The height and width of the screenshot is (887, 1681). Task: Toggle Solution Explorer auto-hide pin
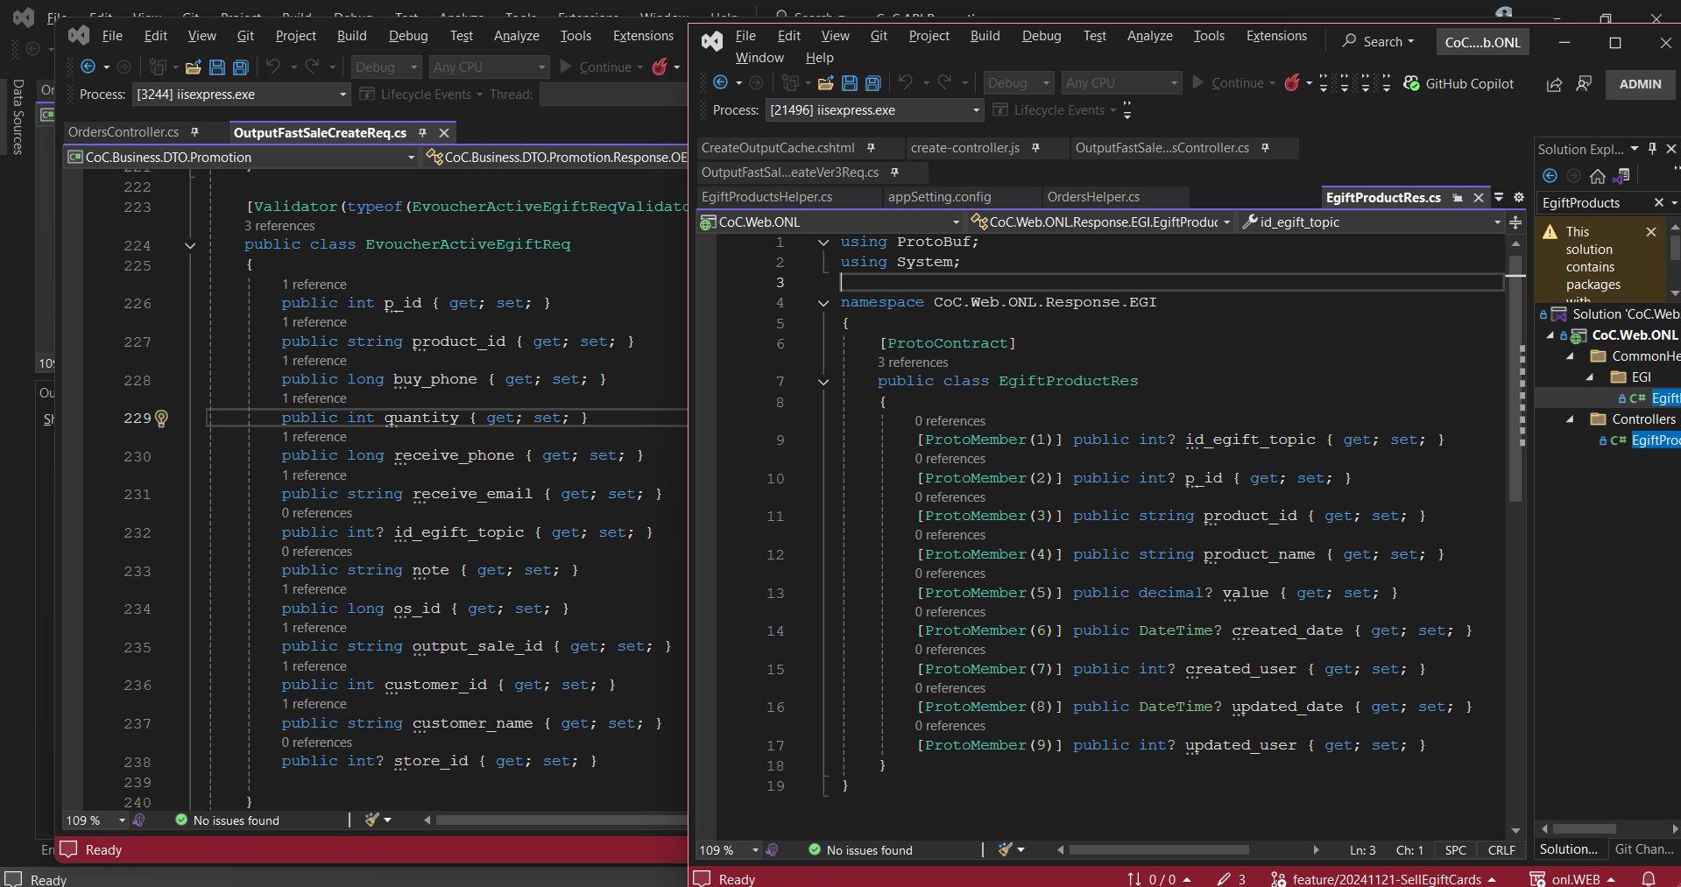pos(1653,149)
